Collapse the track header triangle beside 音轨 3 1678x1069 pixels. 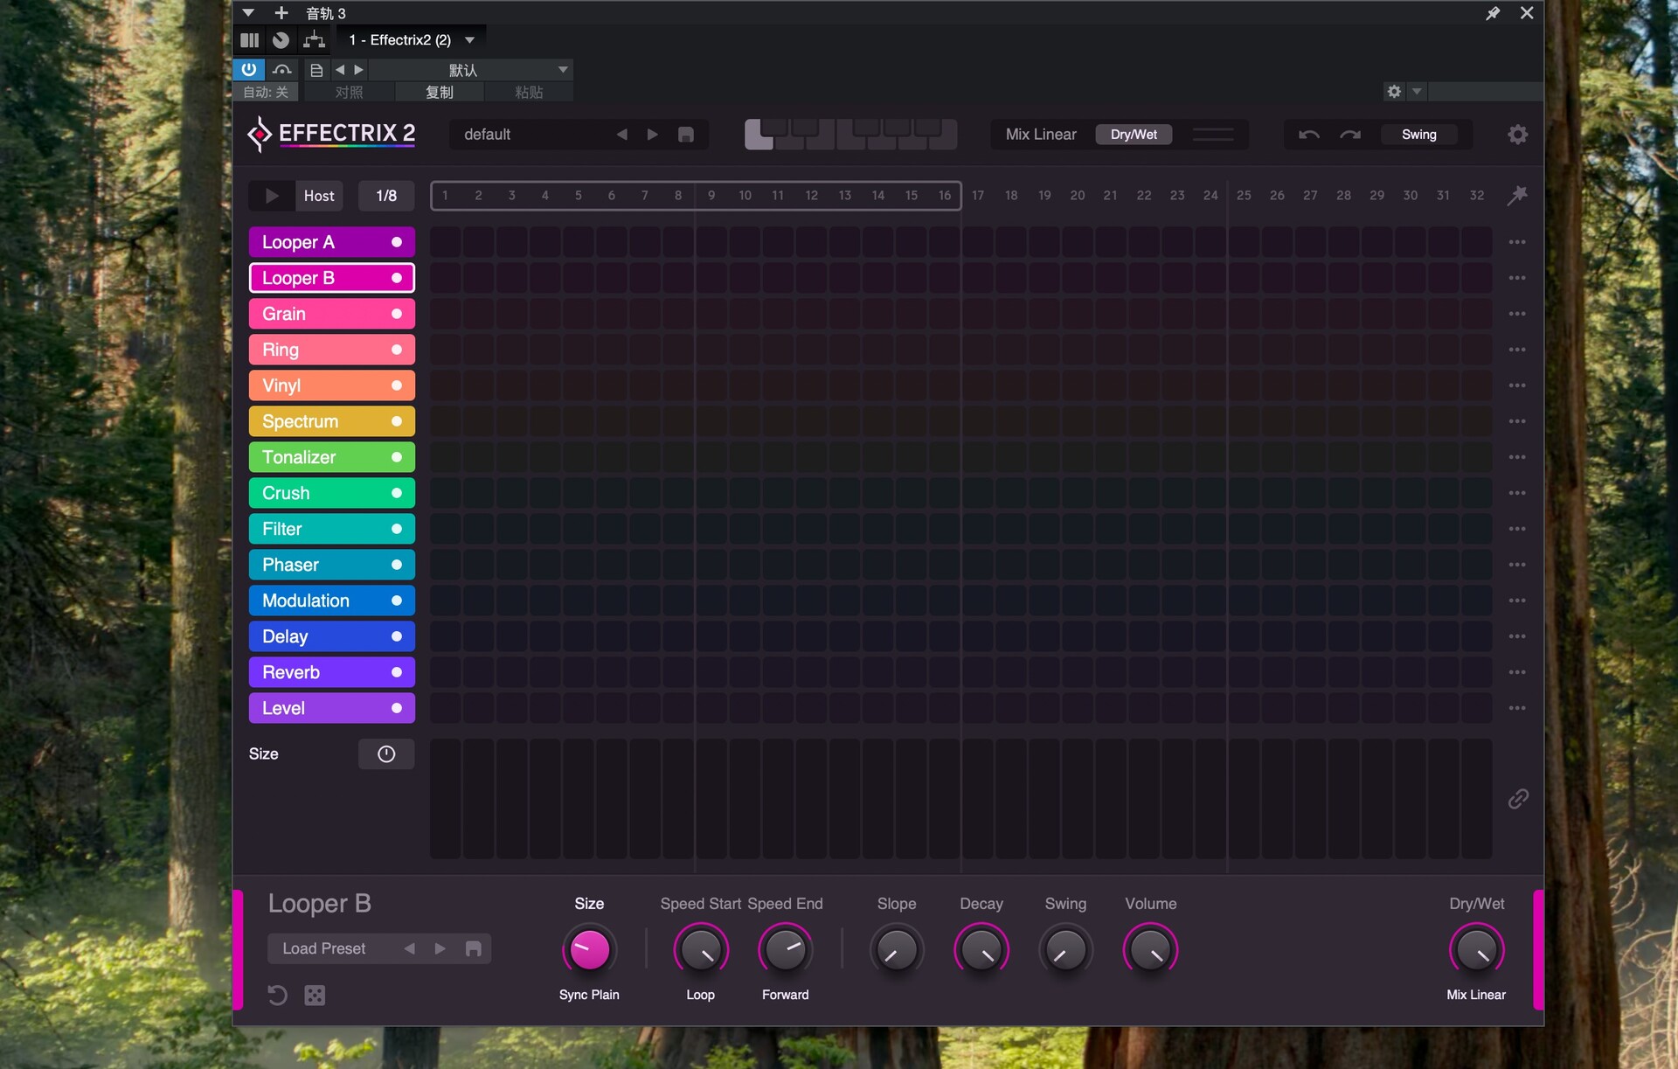pos(248,13)
